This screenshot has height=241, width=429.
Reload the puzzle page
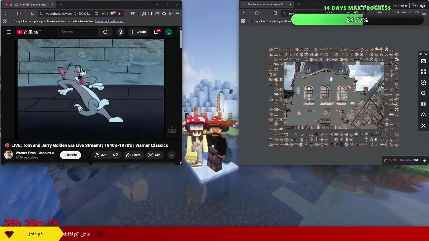pyautogui.click(x=257, y=13)
